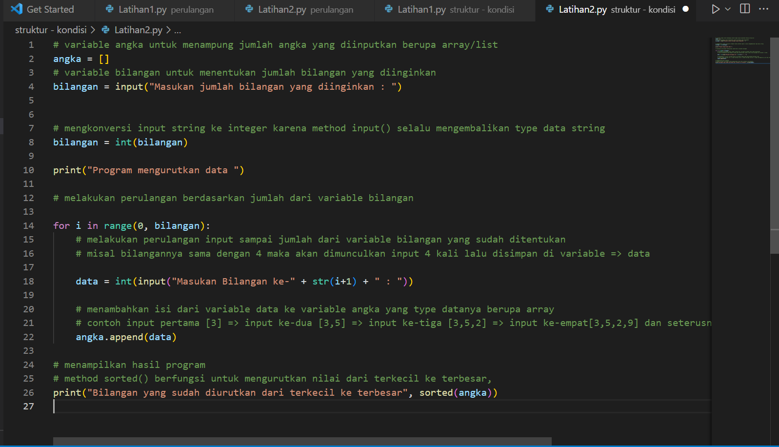779x447 pixels.
Task: Click 'angka = []' on line 2
Action: pos(81,59)
